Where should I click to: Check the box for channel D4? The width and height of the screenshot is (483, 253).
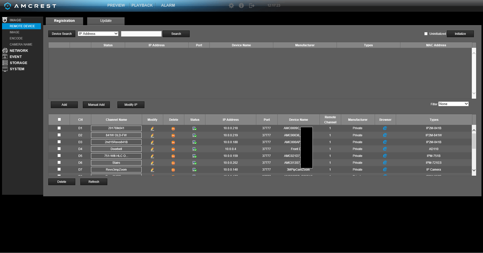(x=59, y=148)
